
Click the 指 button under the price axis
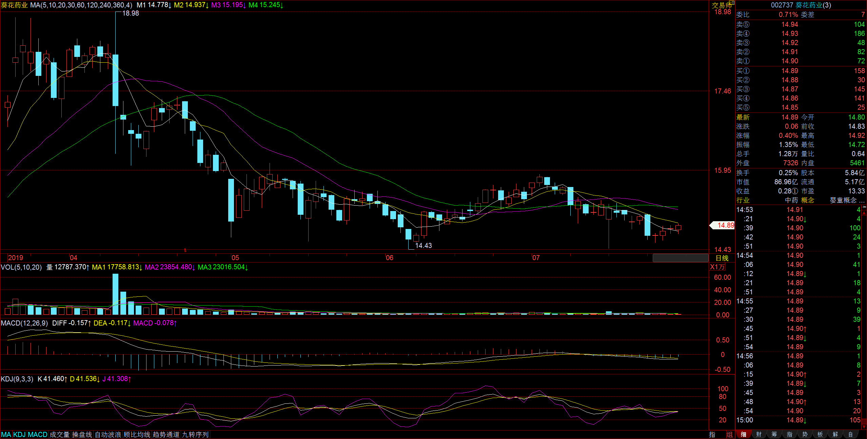point(712,435)
